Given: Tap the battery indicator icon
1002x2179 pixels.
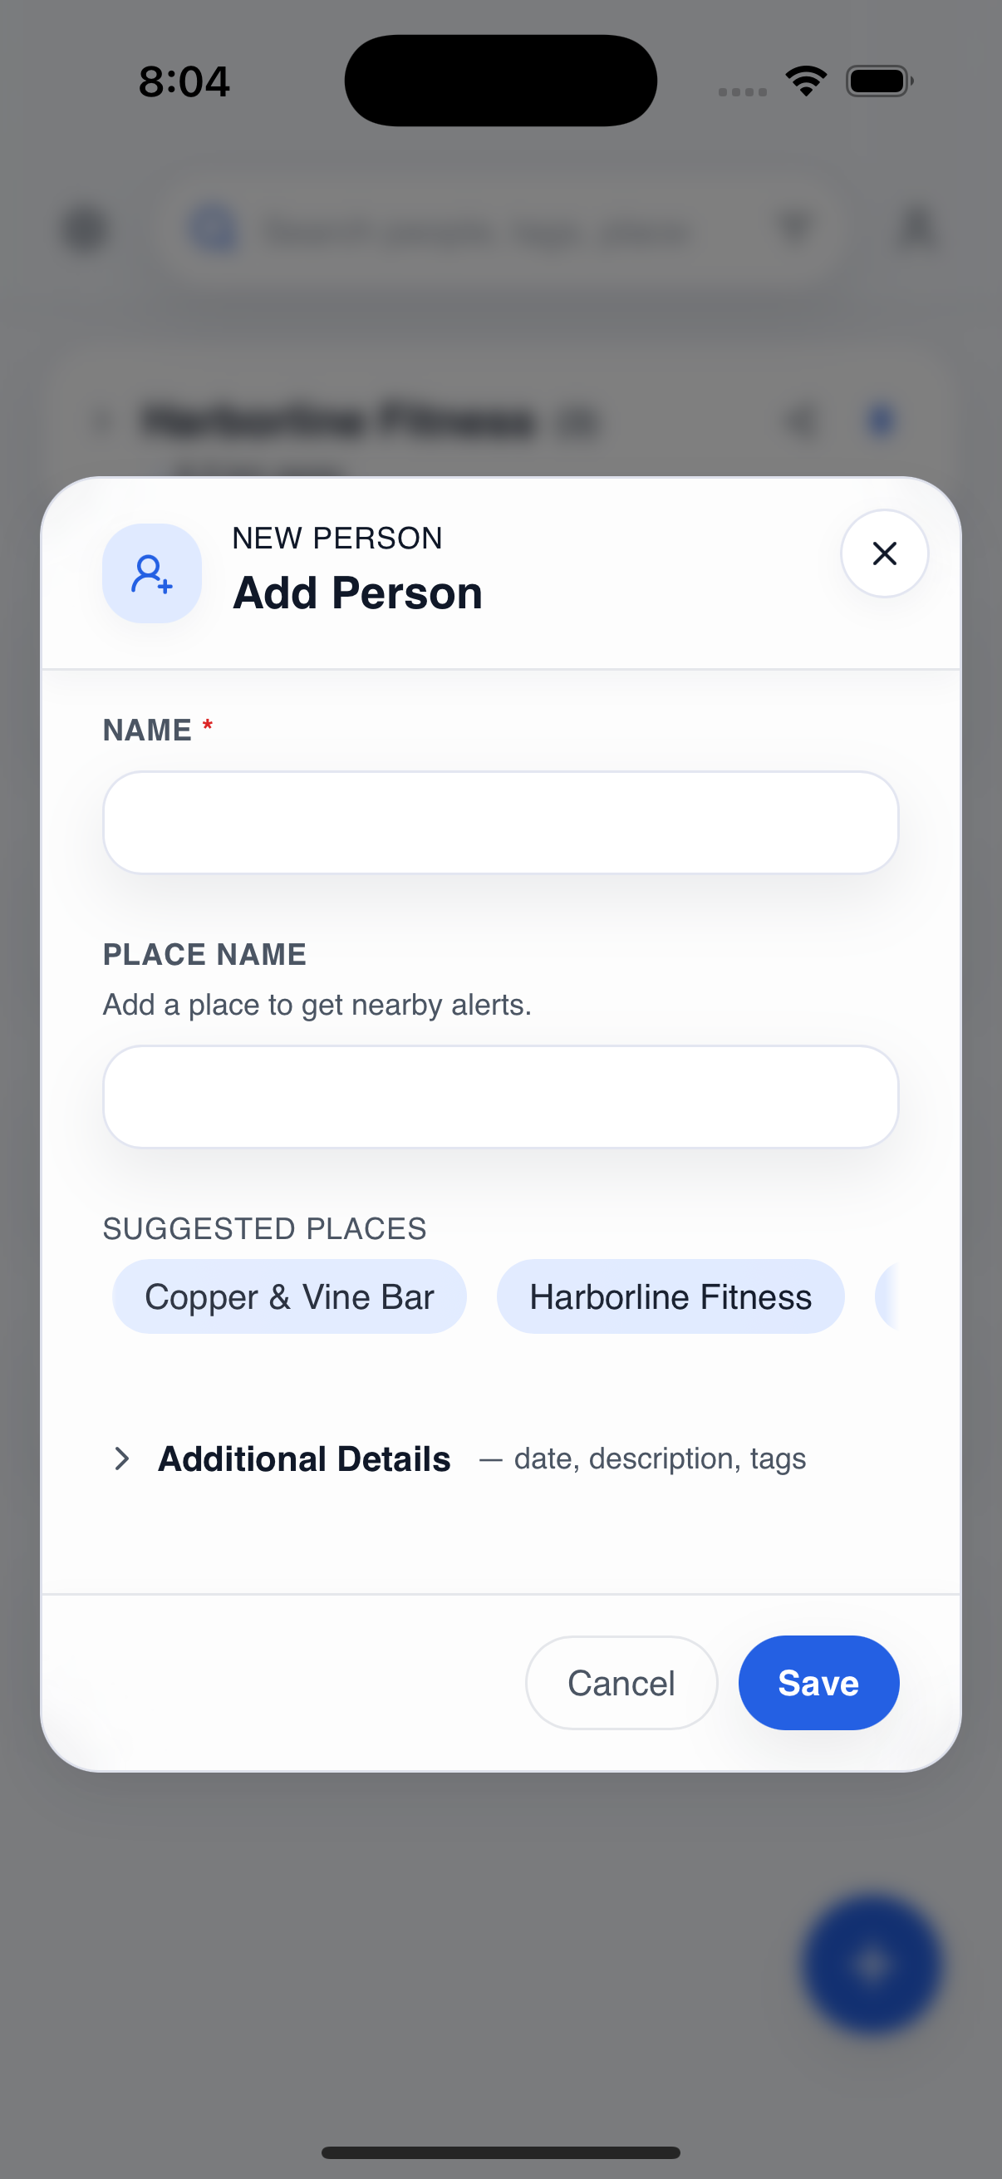Looking at the screenshot, I should (x=877, y=79).
